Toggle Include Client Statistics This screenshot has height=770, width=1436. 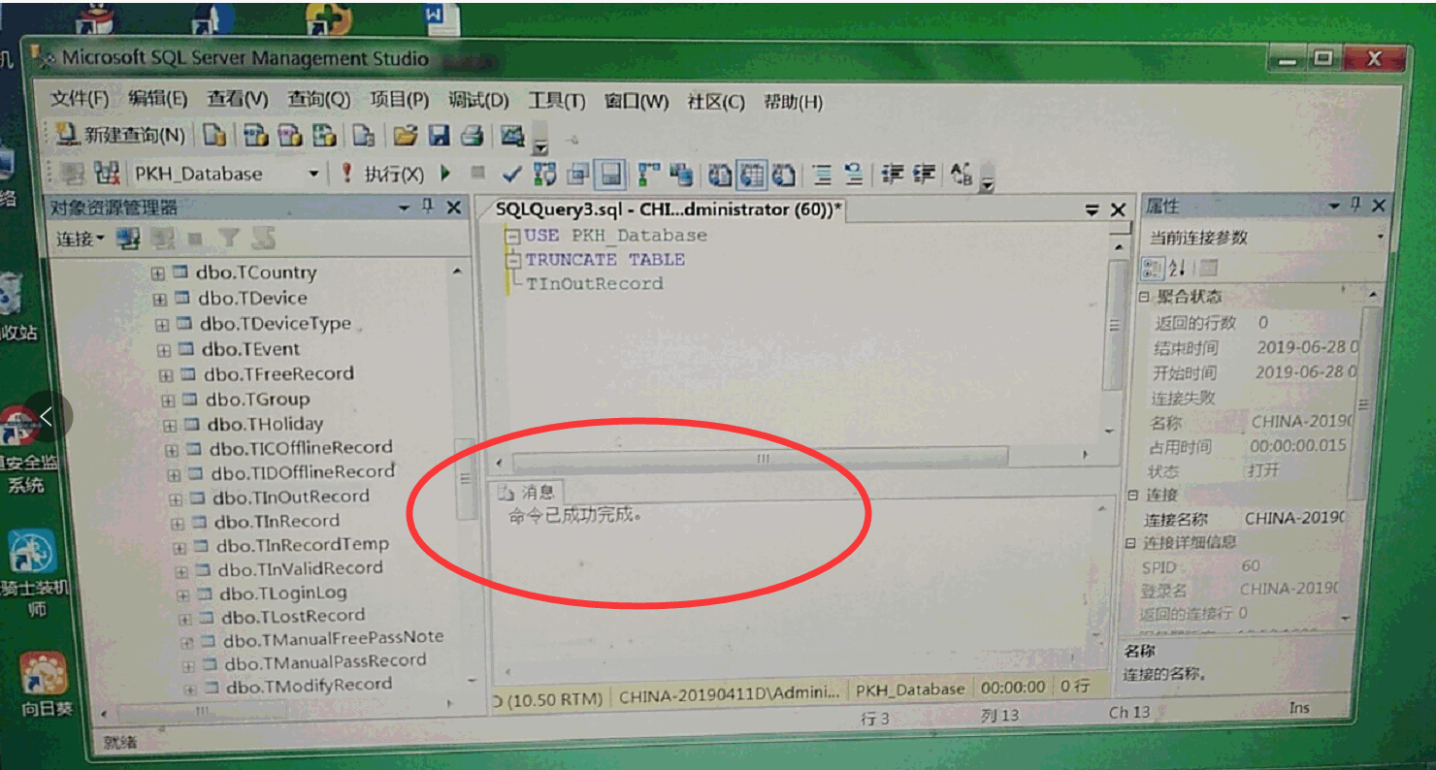(681, 175)
